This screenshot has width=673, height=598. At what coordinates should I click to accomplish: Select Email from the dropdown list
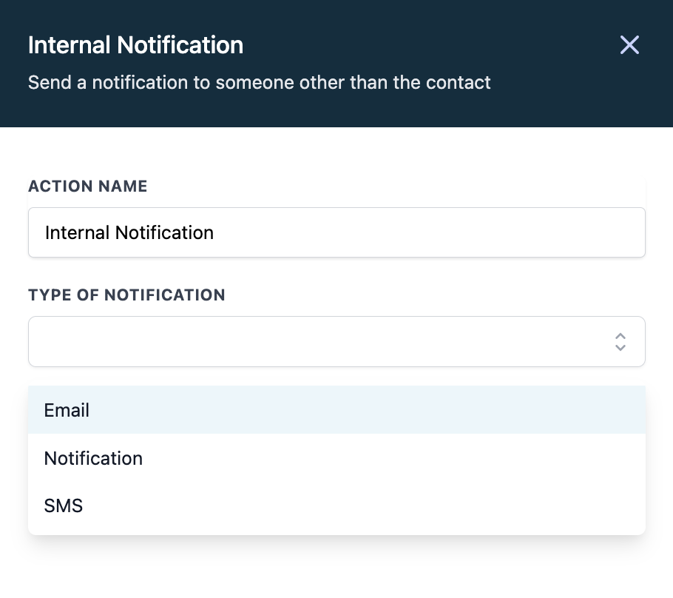pyautogui.click(x=67, y=410)
